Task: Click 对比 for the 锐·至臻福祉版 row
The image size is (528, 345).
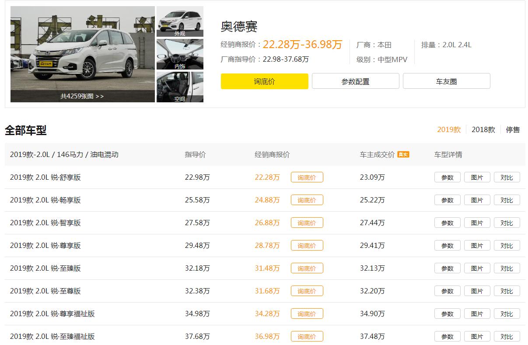Action: tap(507, 336)
